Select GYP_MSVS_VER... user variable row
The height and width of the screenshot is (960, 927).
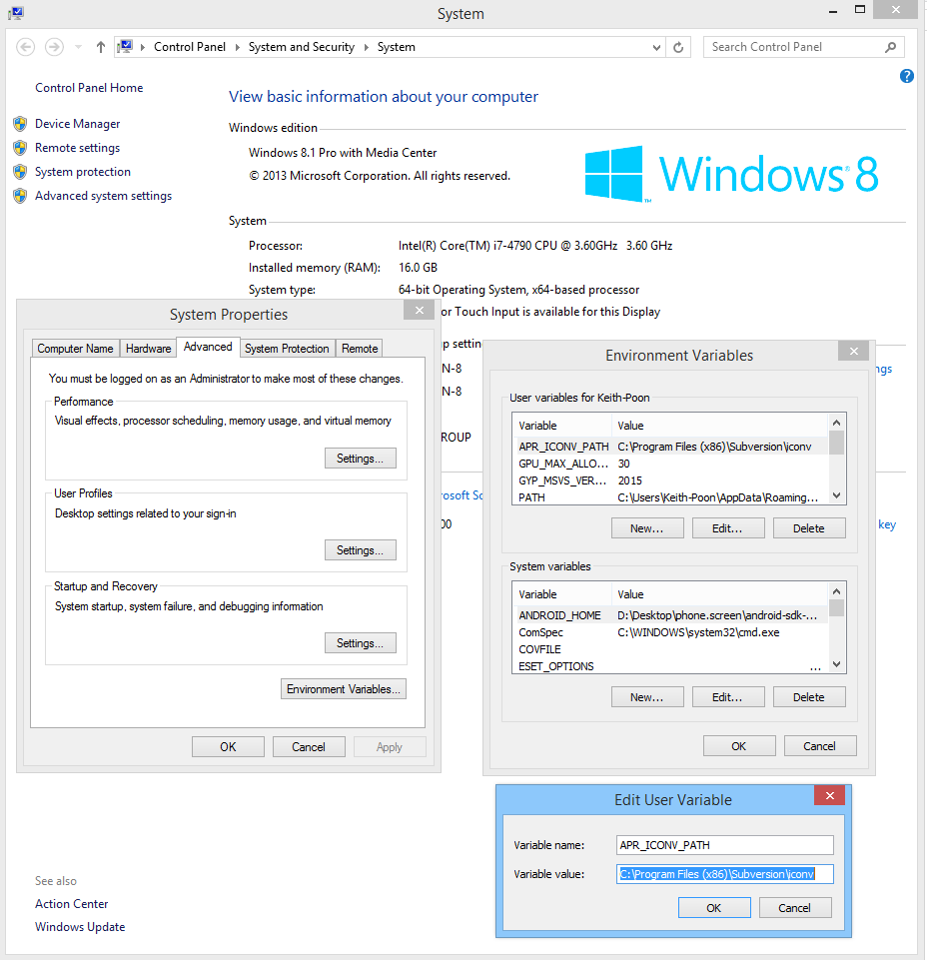[x=671, y=480]
